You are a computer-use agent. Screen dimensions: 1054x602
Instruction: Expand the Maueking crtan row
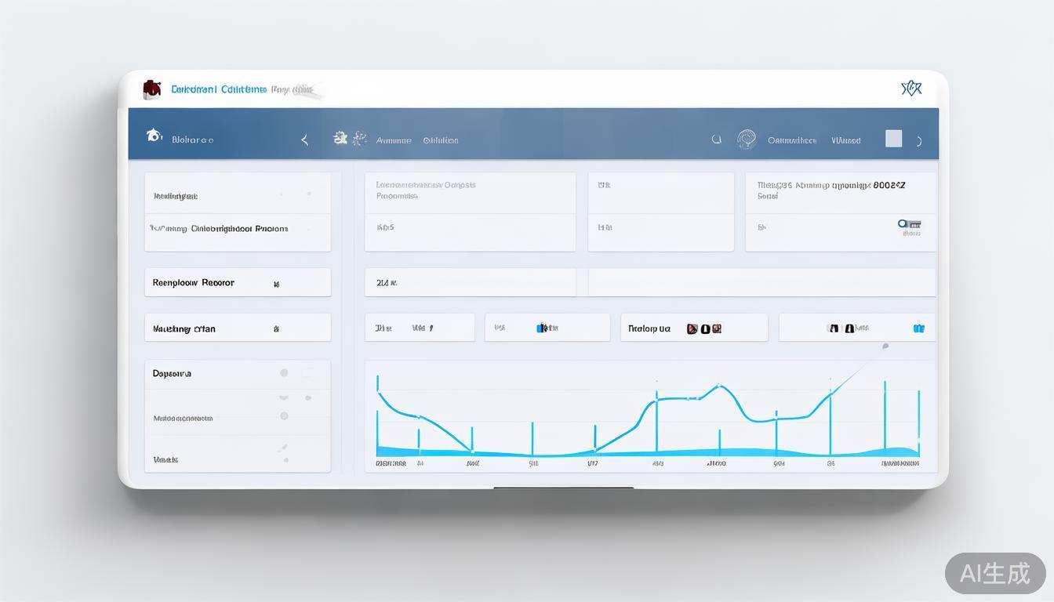[x=276, y=329]
